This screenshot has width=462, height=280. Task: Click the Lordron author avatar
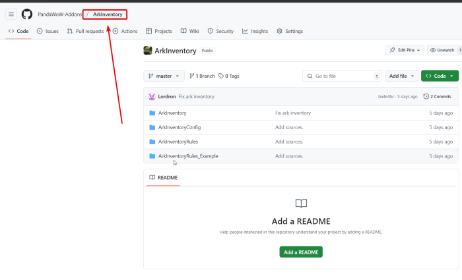point(152,96)
